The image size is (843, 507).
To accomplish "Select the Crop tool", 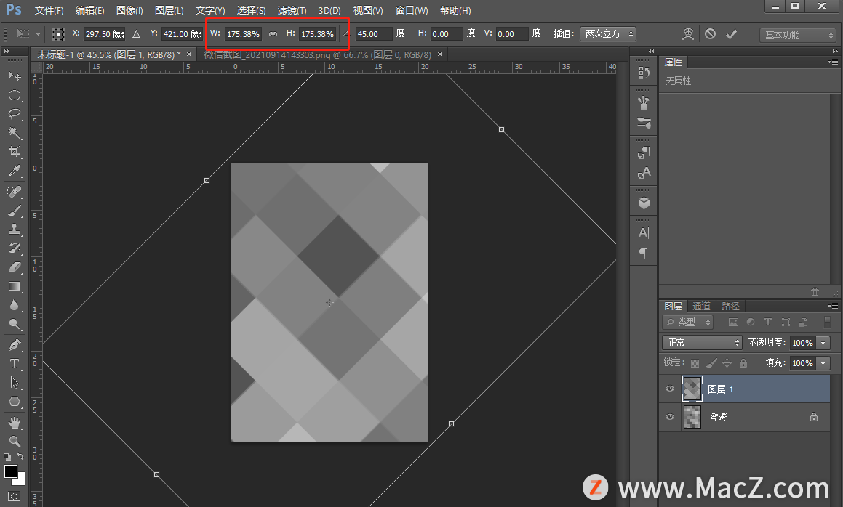I will tap(15, 152).
